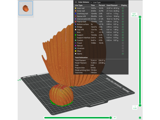The image size is (160, 120).
Task: Hide Support lines via checkbox
Action: click(x=123, y=35)
